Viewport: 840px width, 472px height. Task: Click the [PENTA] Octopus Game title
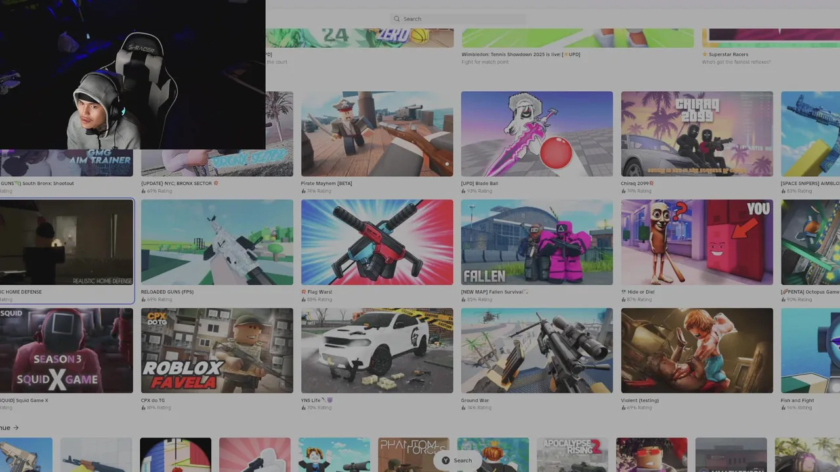[x=810, y=292]
